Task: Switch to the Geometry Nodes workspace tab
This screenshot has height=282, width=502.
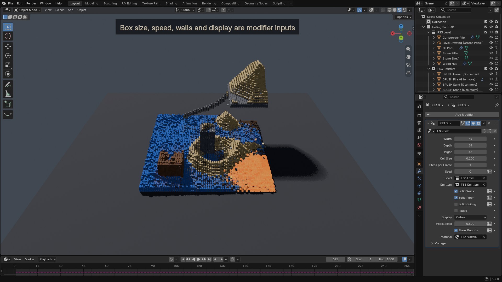Action: 256,3
